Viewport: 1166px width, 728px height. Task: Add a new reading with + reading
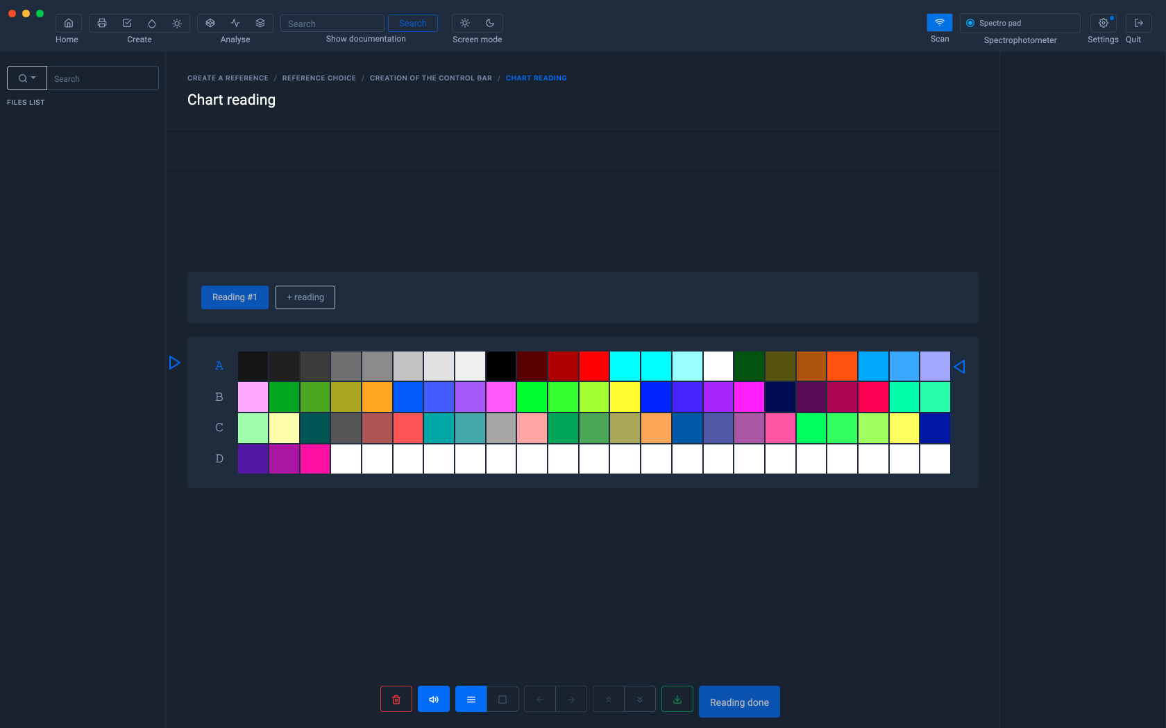(305, 297)
